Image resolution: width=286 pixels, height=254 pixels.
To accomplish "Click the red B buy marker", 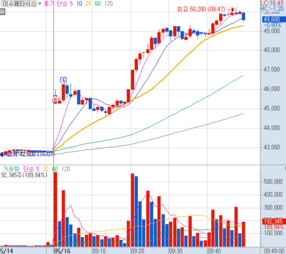I will coord(55,100).
